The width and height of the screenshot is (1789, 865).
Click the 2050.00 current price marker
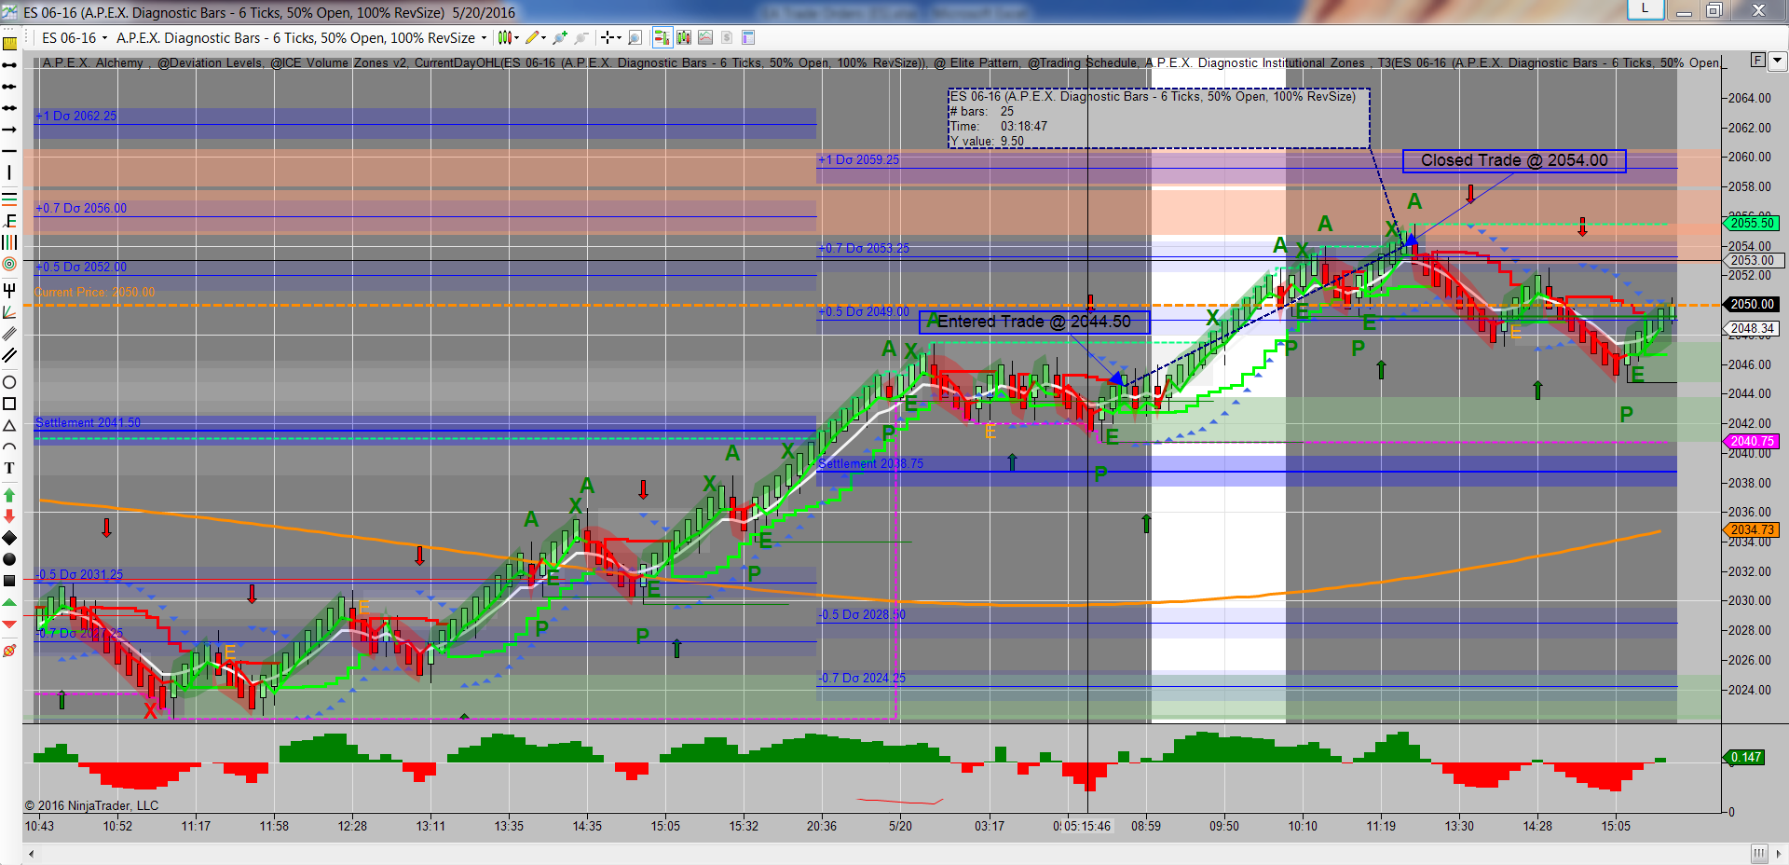[1753, 304]
